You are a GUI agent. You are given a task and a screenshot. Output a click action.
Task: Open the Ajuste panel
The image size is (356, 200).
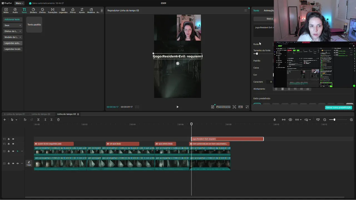(x=82, y=11)
